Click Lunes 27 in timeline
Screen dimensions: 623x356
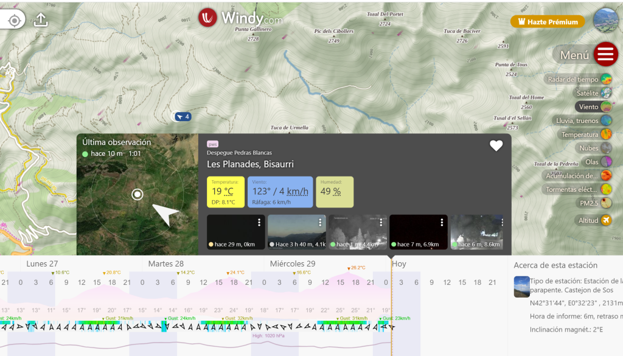[x=42, y=264]
